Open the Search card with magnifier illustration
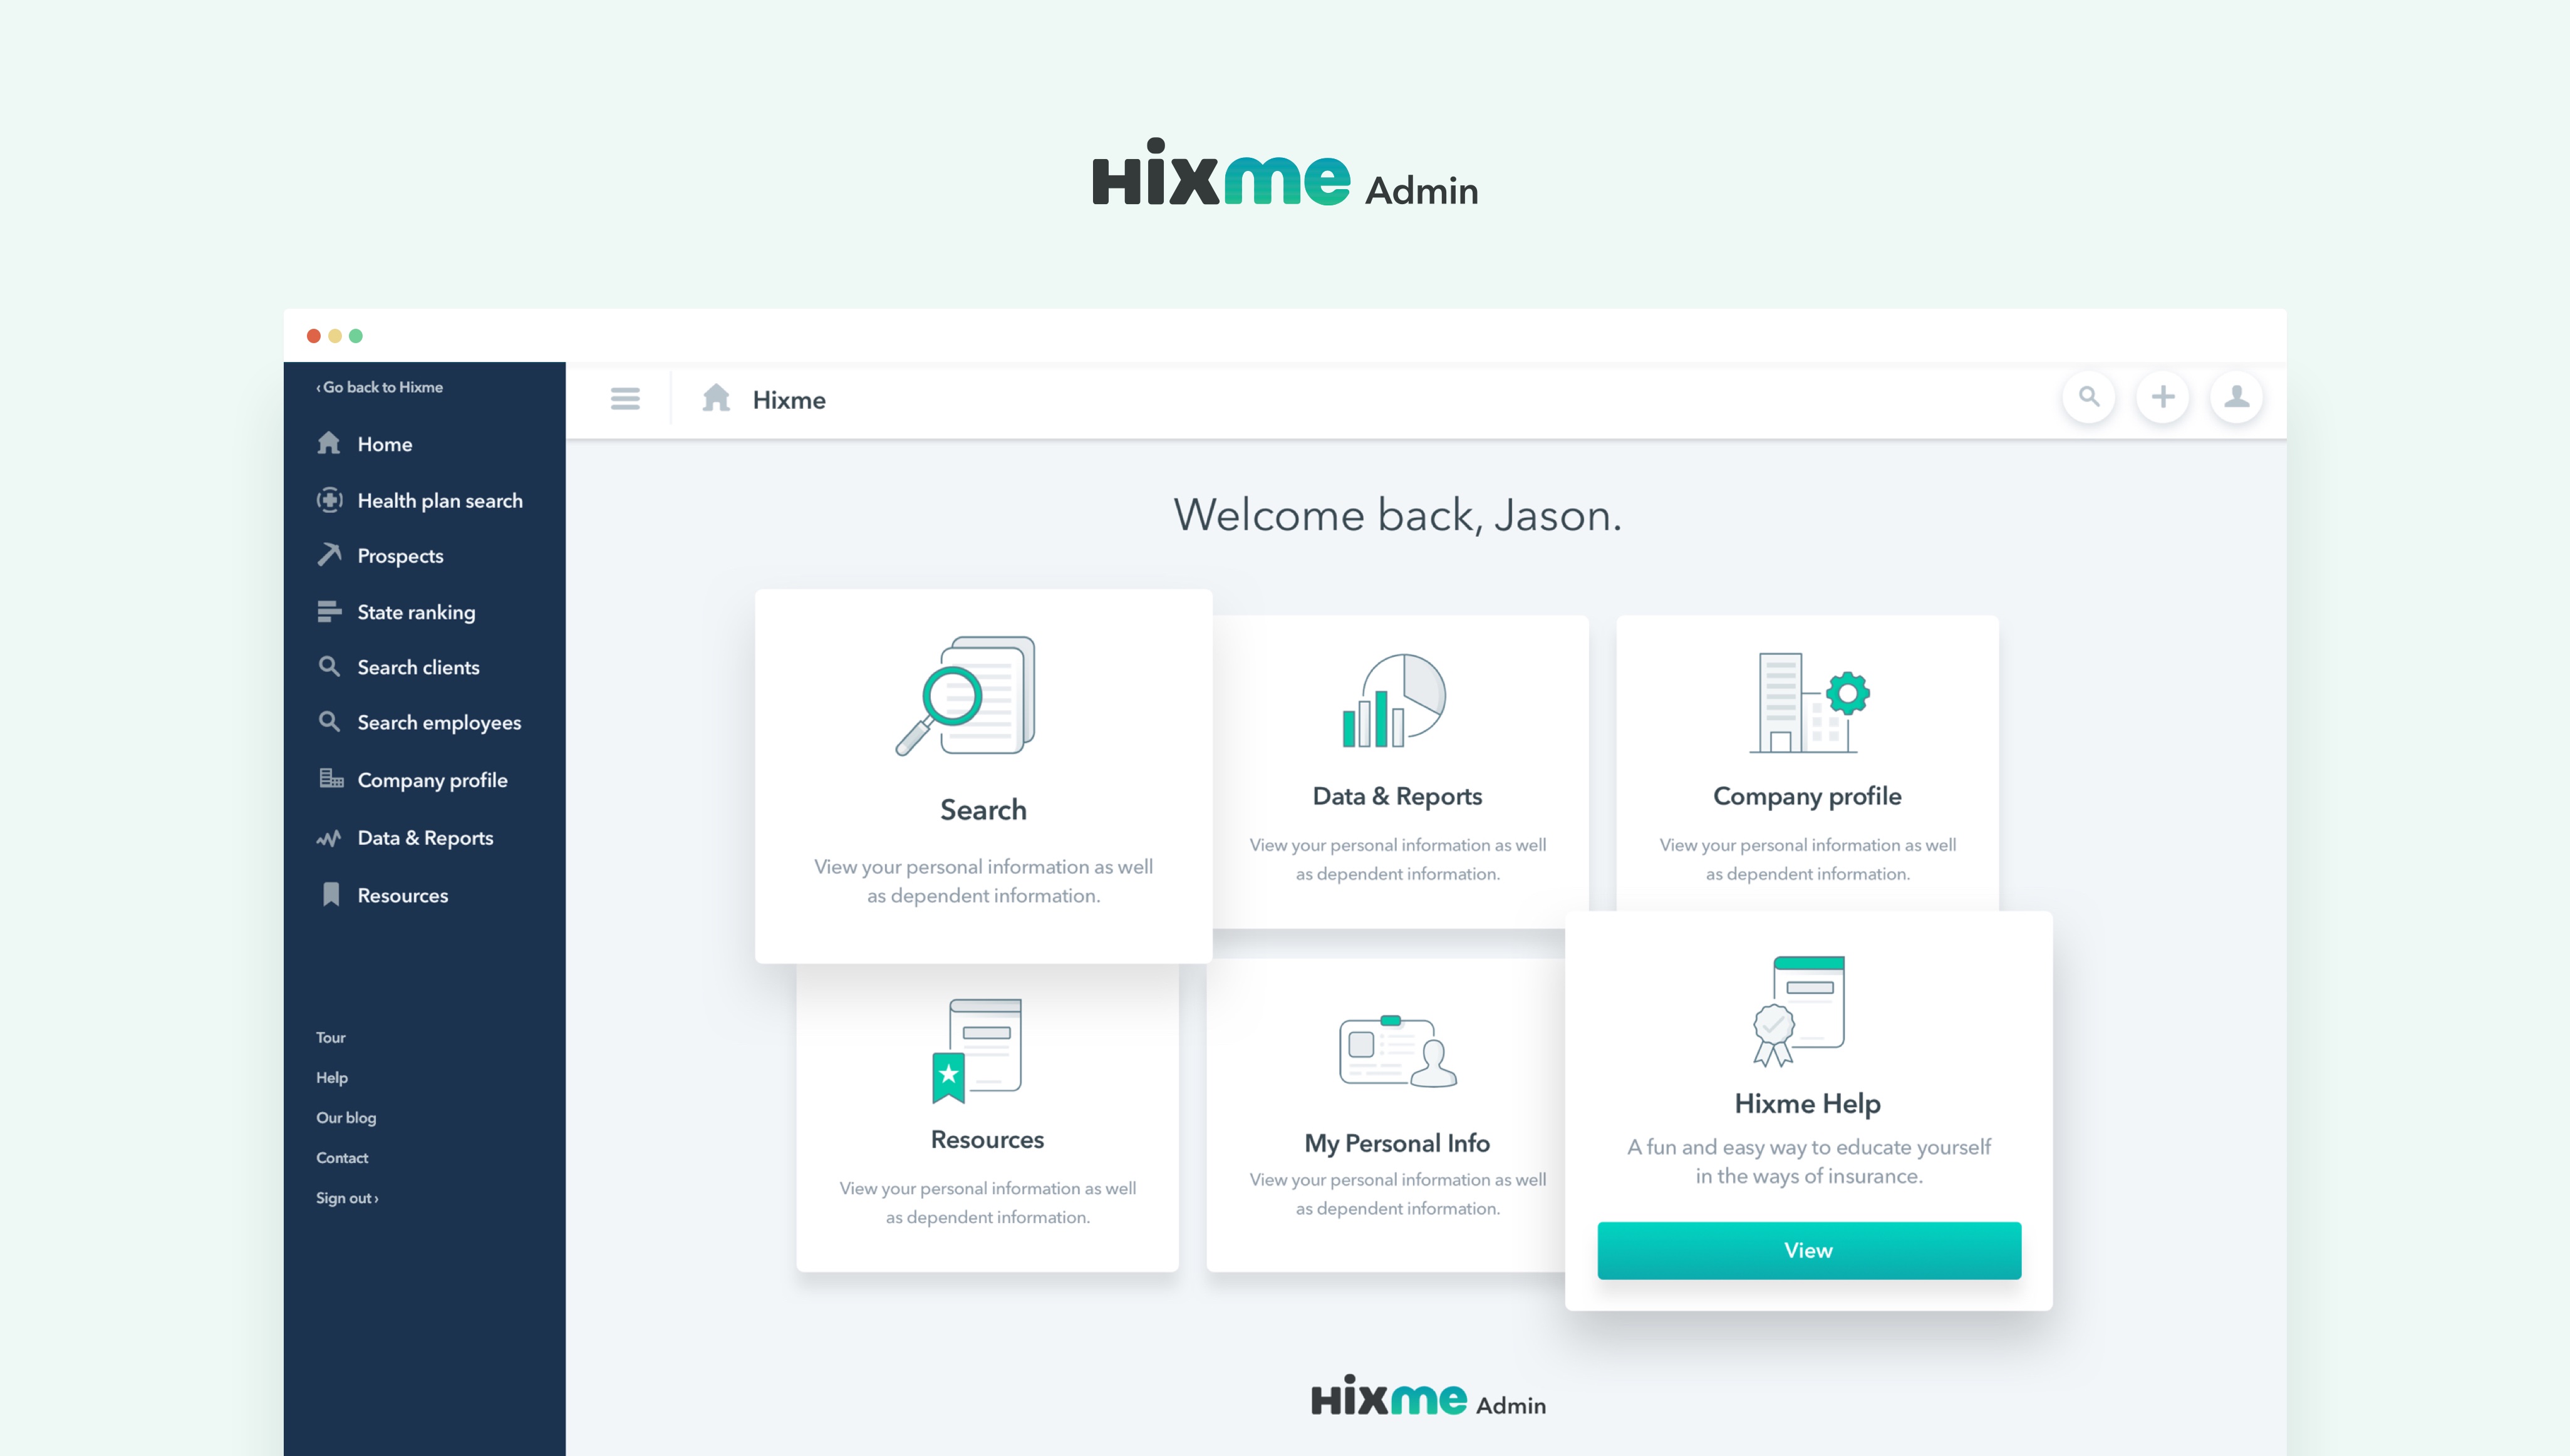 click(983, 775)
